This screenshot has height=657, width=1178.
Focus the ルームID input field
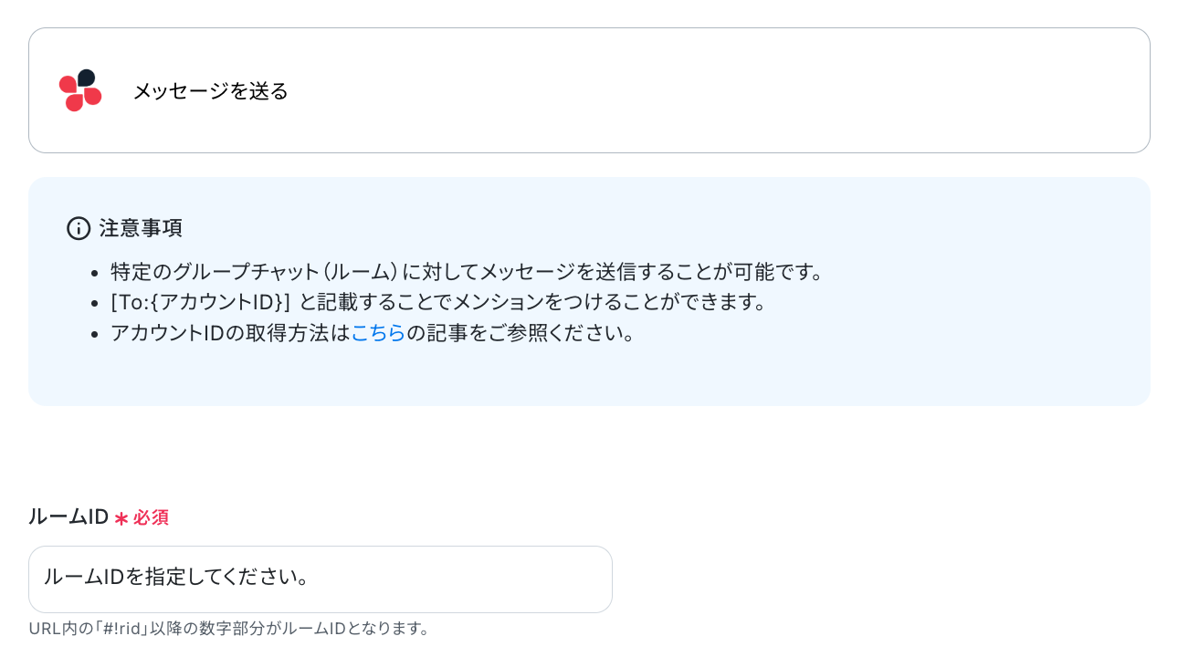coord(321,579)
